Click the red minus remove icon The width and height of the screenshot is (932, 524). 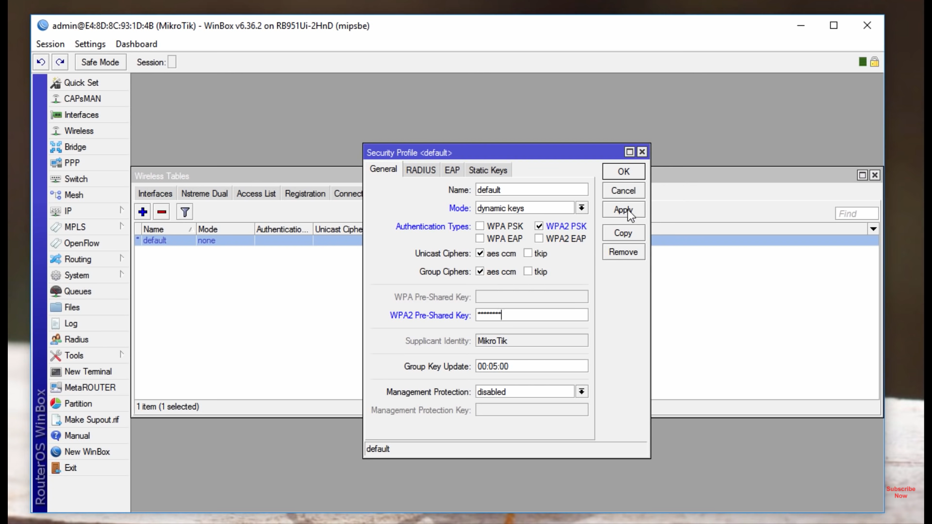(x=162, y=212)
